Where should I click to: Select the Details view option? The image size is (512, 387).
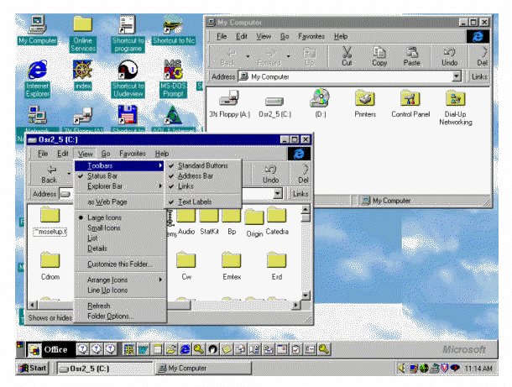click(97, 248)
